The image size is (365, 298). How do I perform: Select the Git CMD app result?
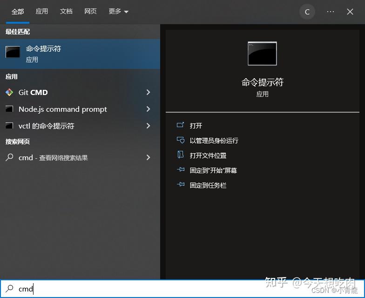point(80,92)
